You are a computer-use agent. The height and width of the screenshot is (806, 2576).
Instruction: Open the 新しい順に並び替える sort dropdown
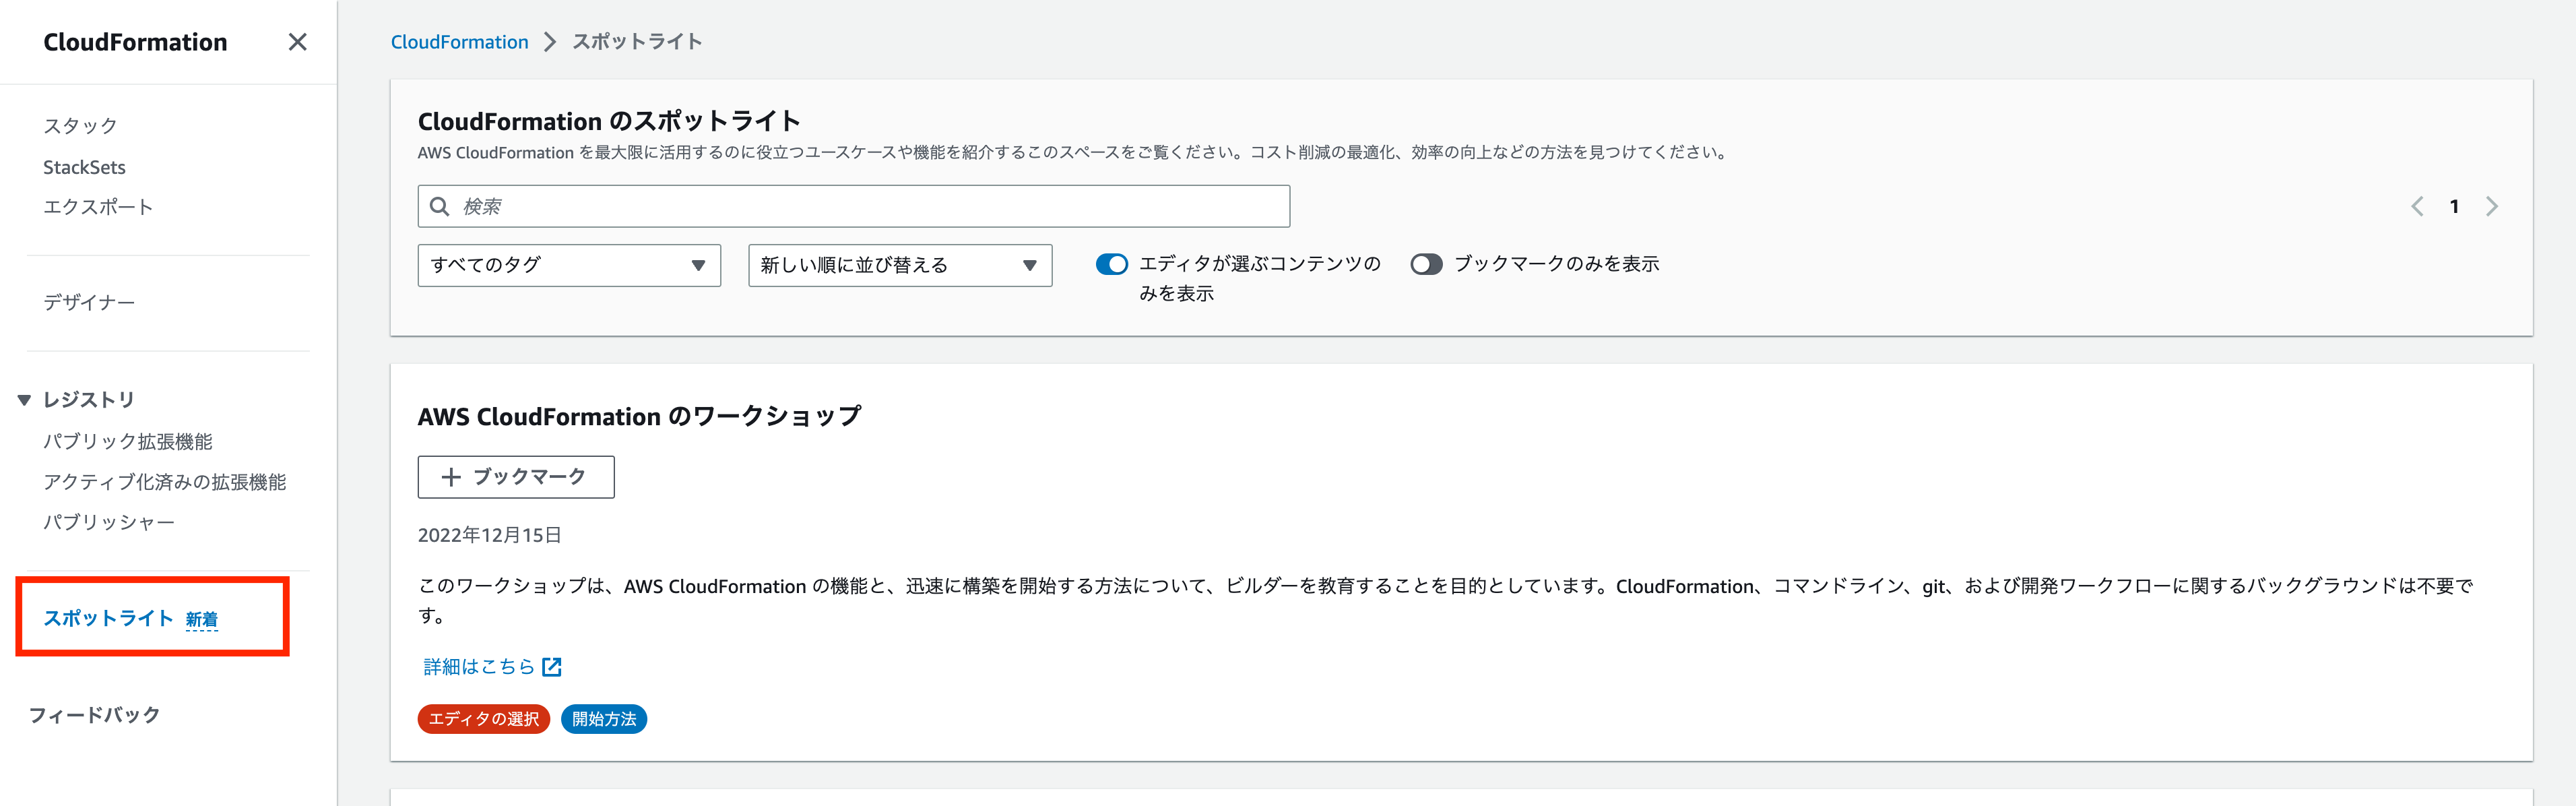coord(900,265)
